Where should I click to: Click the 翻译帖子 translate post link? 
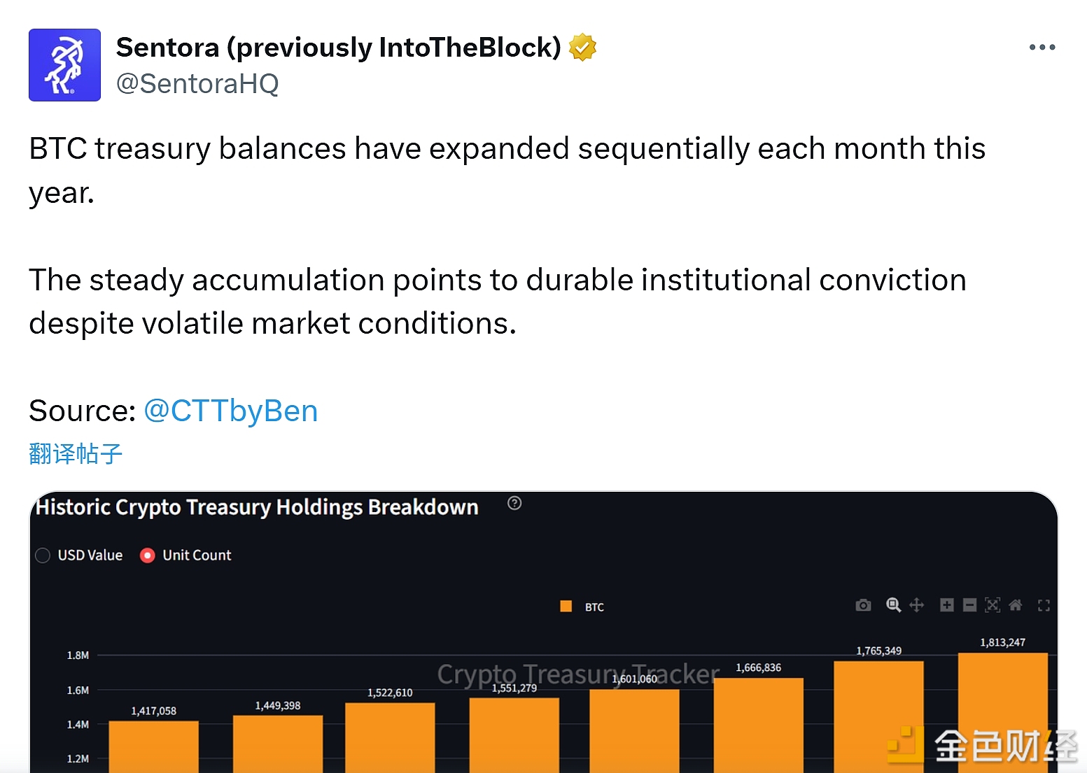76,454
